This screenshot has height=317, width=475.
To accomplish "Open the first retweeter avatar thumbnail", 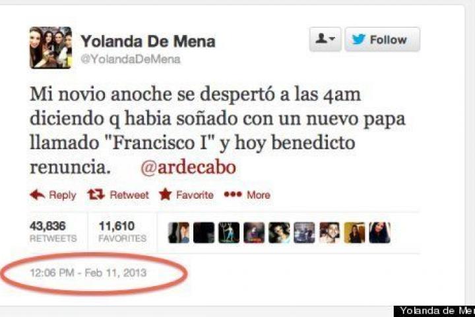I will click(x=179, y=232).
